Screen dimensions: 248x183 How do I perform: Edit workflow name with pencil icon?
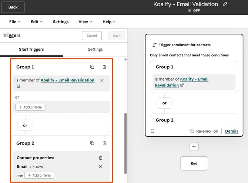225,4
